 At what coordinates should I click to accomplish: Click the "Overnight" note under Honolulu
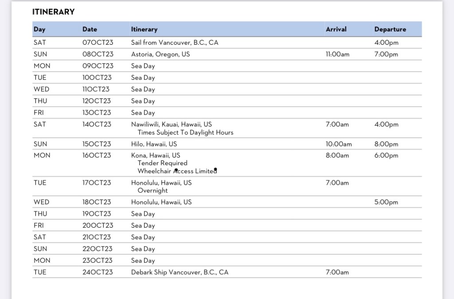coord(153,190)
